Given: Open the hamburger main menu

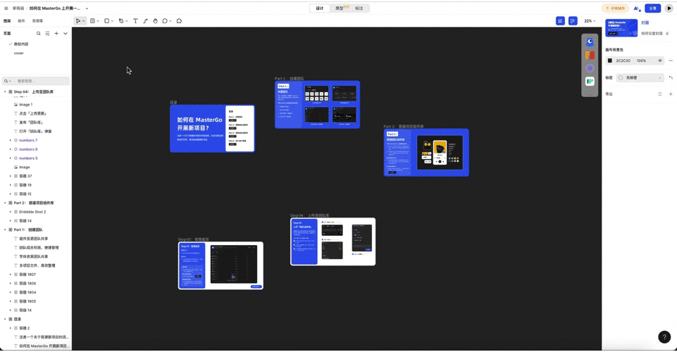Looking at the screenshot, I should pos(6,8).
